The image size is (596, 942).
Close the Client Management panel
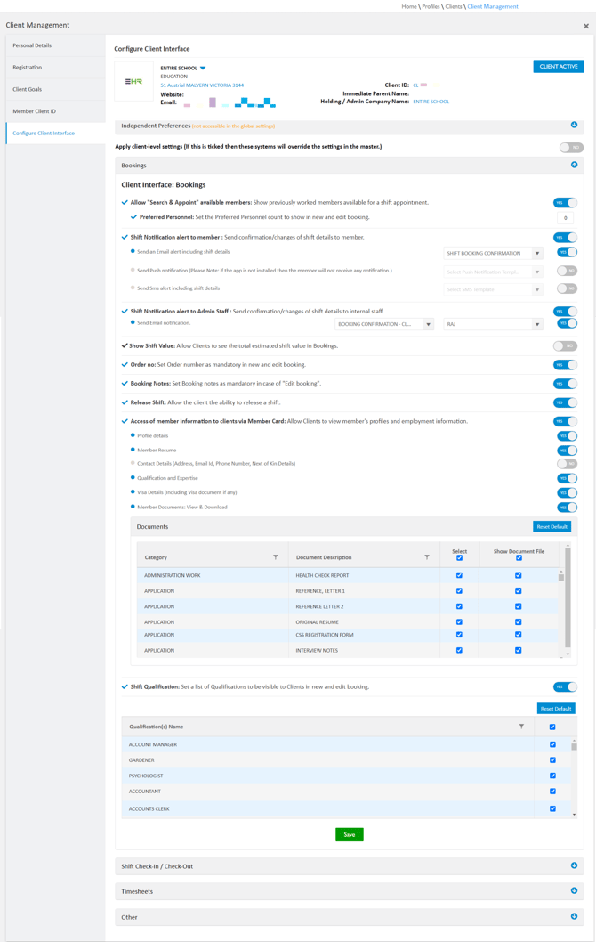(x=586, y=27)
